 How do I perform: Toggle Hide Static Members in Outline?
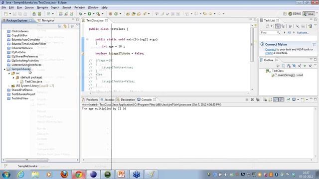click(x=300, y=66)
